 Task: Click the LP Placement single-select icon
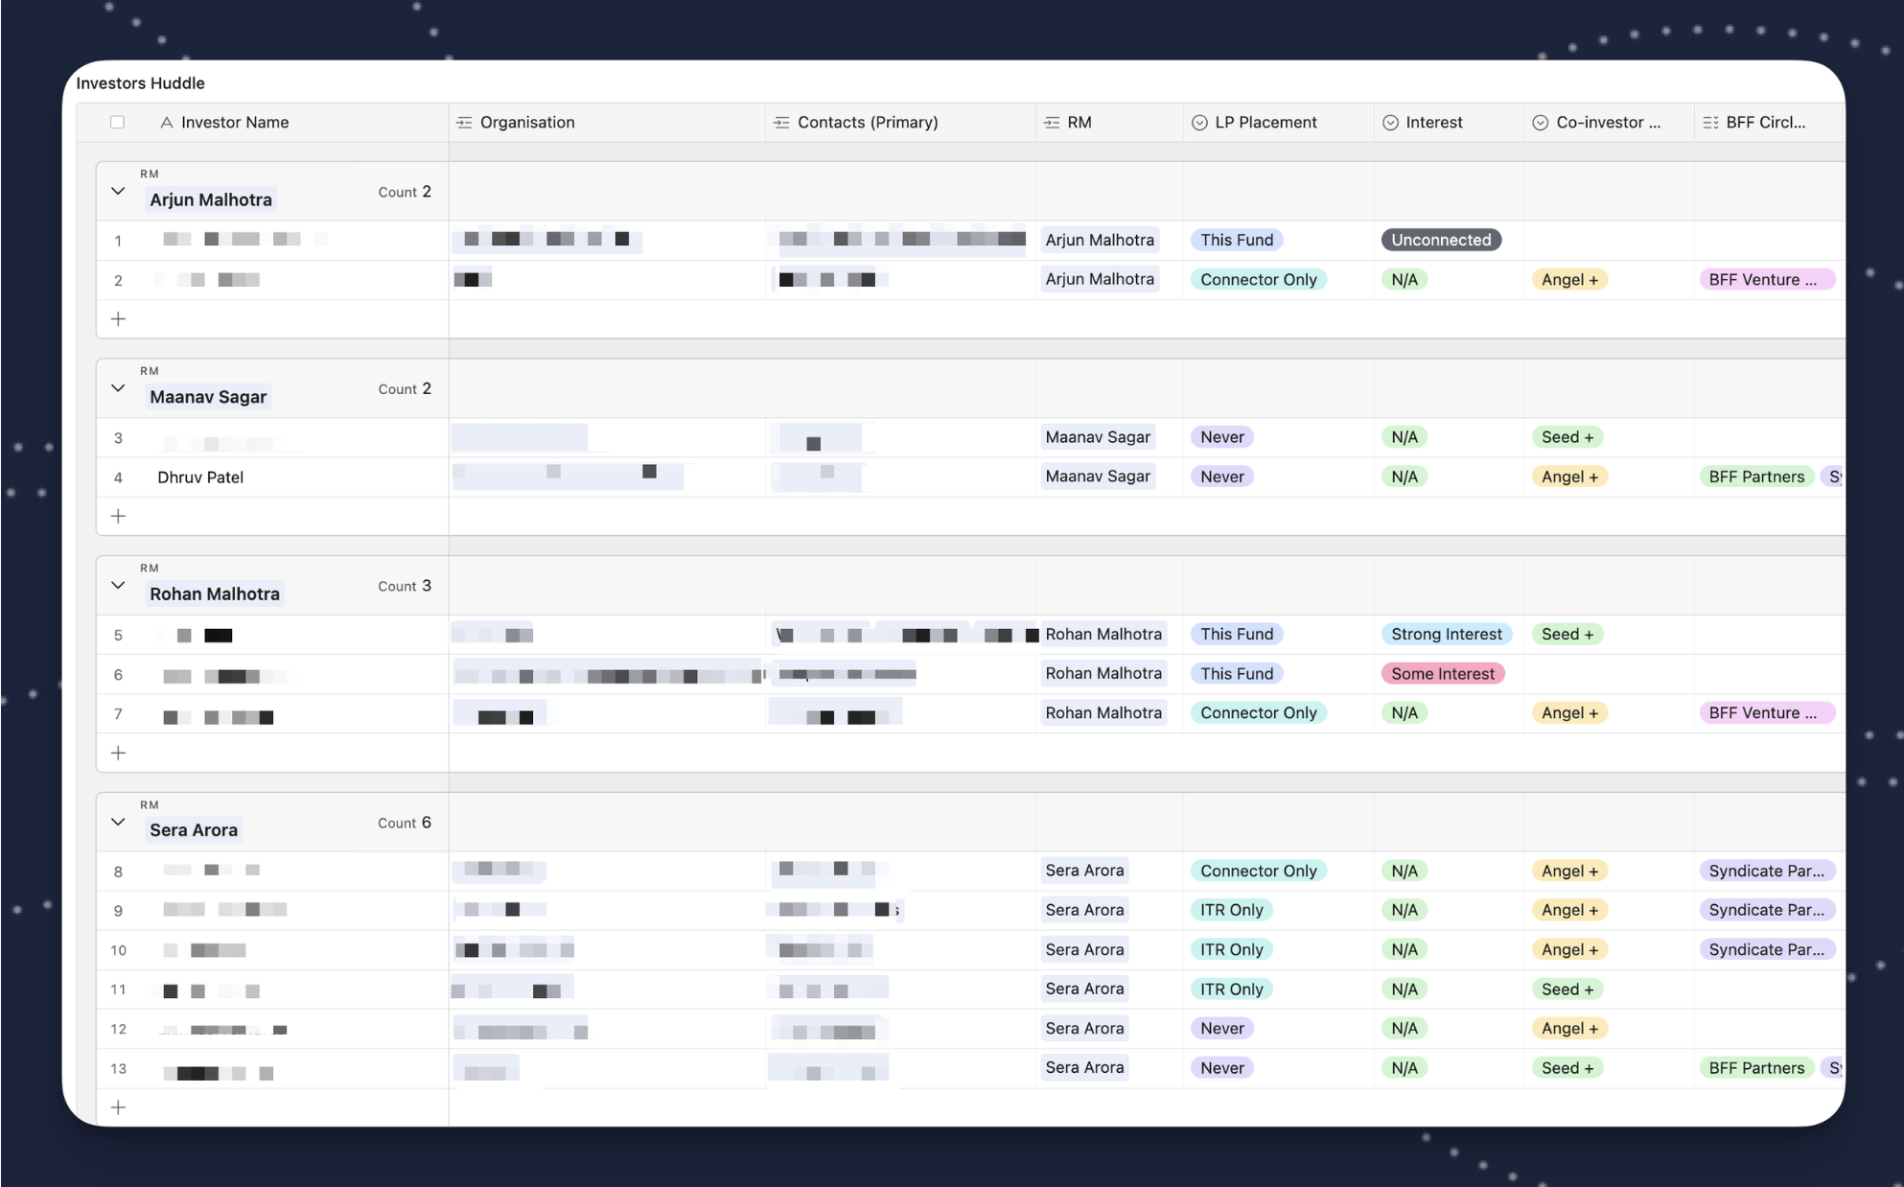point(1198,123)
